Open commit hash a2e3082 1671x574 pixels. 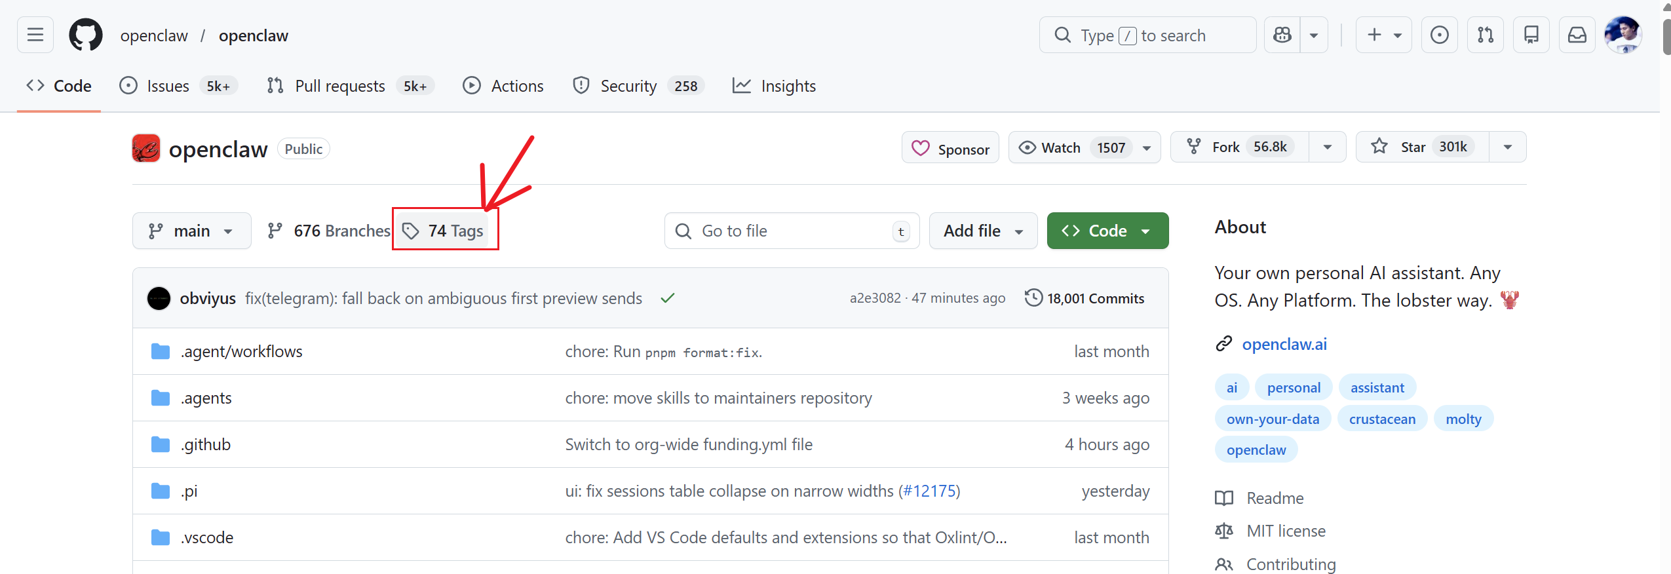[875, 298]
